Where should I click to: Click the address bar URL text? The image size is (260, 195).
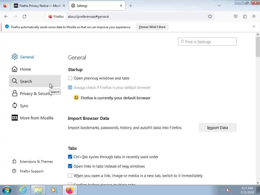(88, 17)
